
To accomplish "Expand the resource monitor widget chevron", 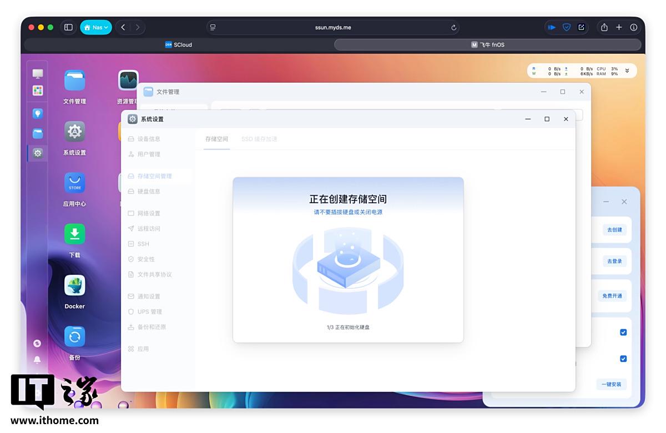I will coord(627,71).
